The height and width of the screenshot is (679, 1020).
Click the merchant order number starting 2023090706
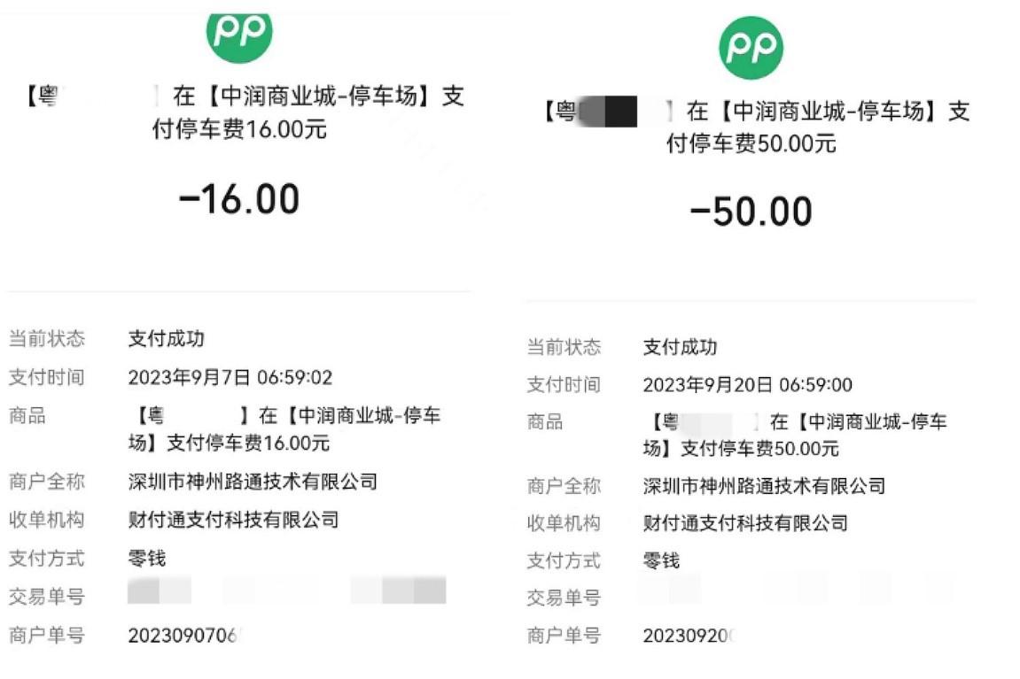(x=184, y=635)
